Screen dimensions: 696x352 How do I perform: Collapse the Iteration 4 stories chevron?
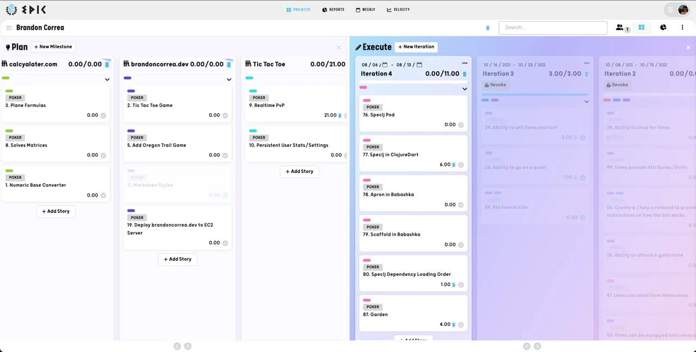tap(464, 89)
